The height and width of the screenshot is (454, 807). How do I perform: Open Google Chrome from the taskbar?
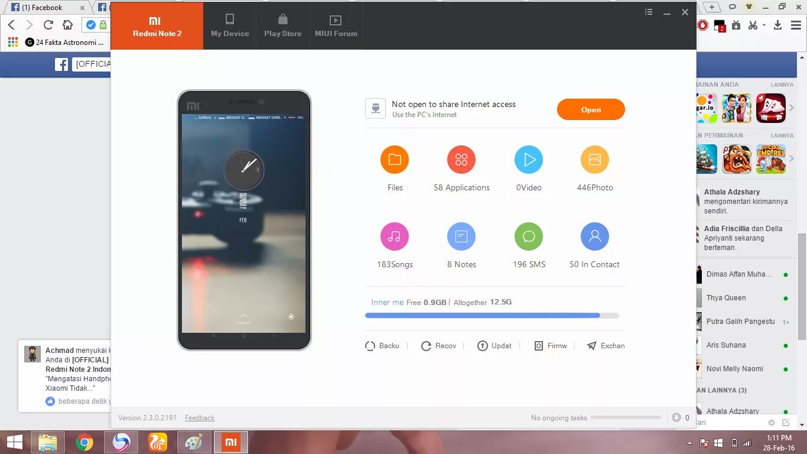(84, 442)
